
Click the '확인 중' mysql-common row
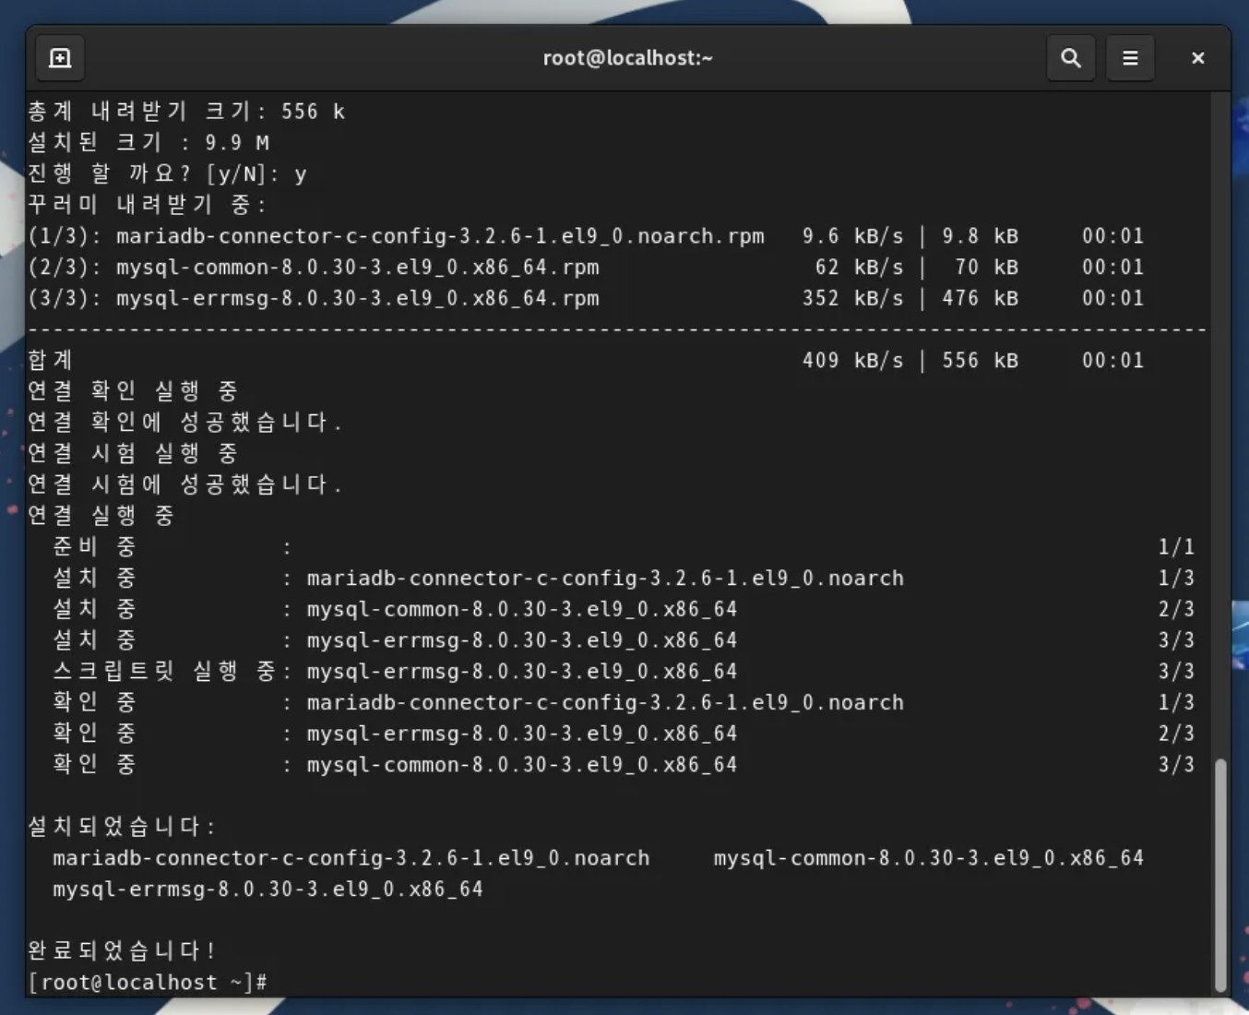point(624,765)
